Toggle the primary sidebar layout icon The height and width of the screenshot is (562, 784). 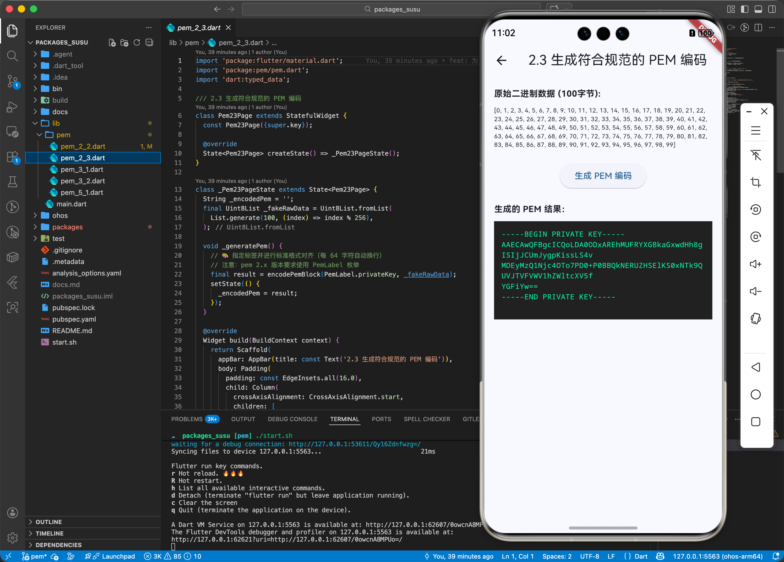click(x=745, y=9)
